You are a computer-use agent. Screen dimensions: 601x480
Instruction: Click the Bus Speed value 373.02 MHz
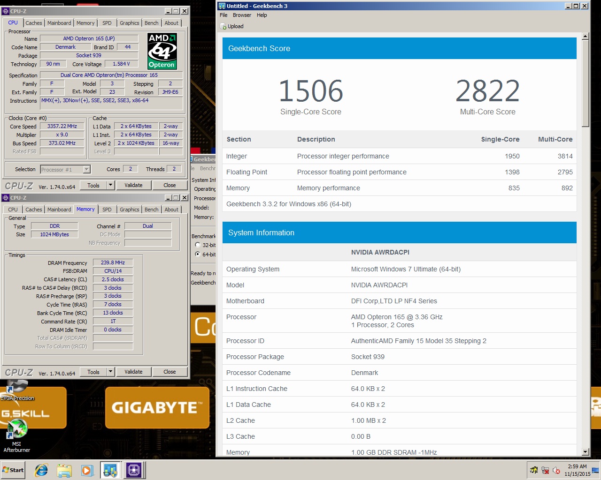tap(62, 143)
